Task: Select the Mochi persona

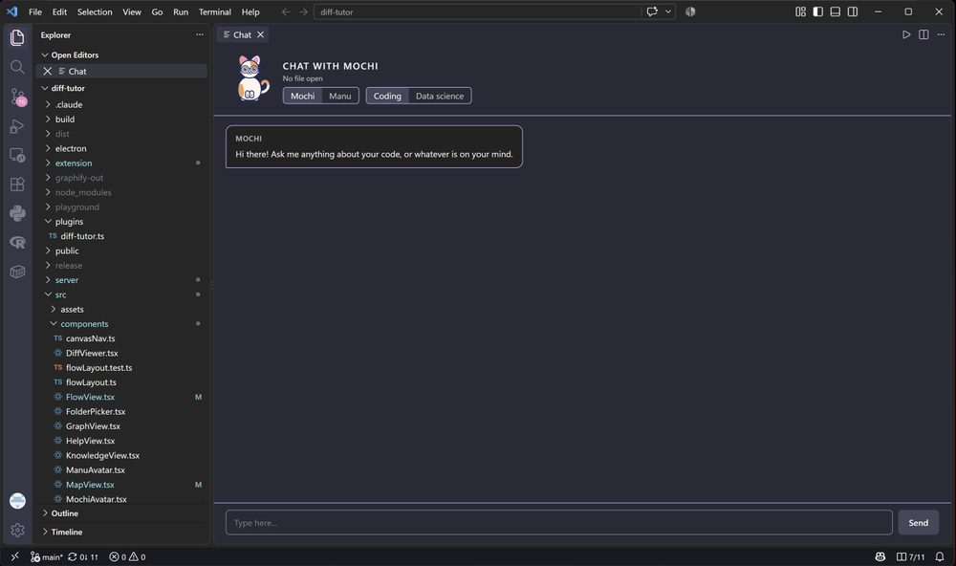Action: (302, 96)
